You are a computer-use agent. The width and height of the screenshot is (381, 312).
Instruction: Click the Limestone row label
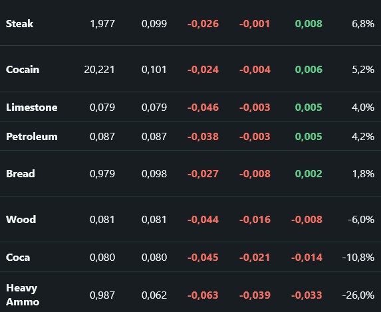click(32, 108)
